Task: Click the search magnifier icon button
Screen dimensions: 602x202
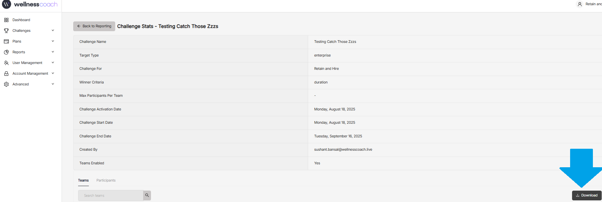Action: coord(147,196)
